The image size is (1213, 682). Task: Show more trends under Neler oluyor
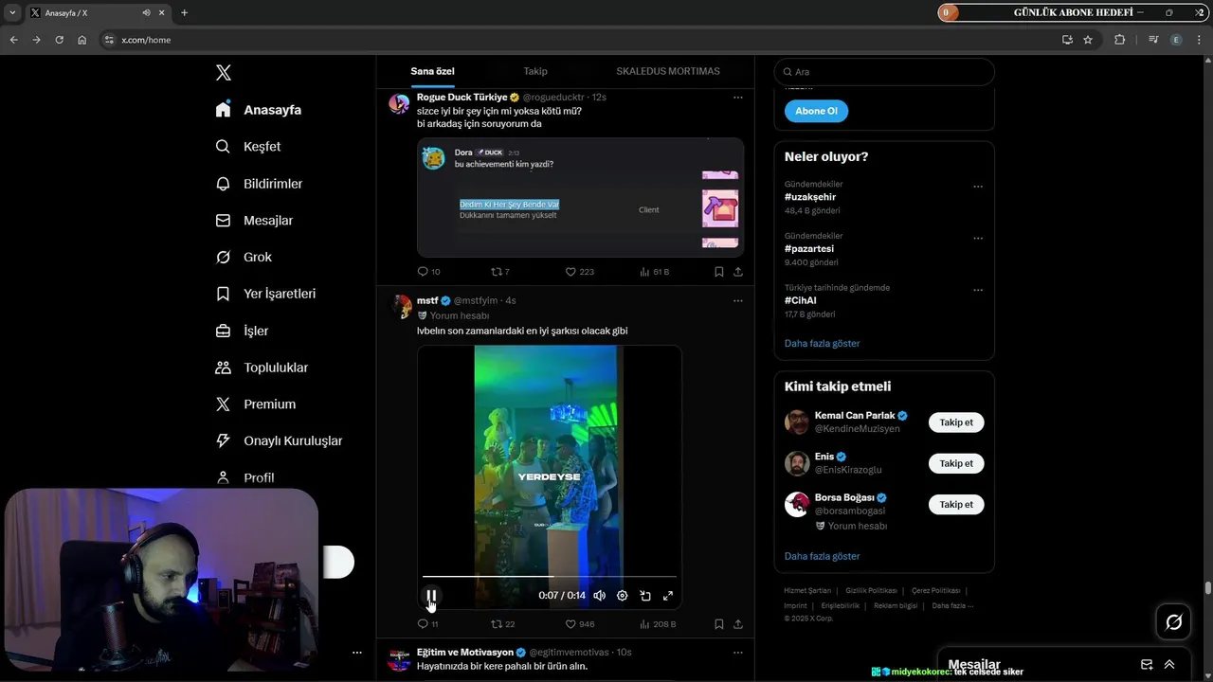[822, 343]
